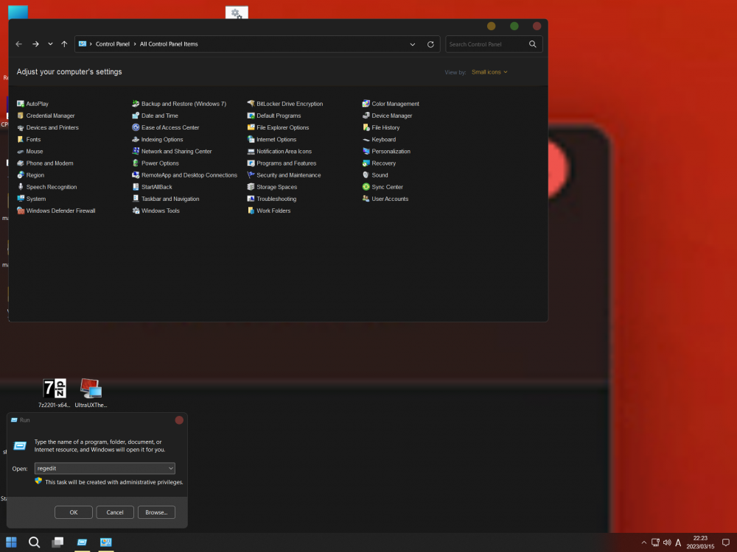This screenshot has height=552, width=737.
Task: Go back in Control Panel navigation
Action: [19, 44]
